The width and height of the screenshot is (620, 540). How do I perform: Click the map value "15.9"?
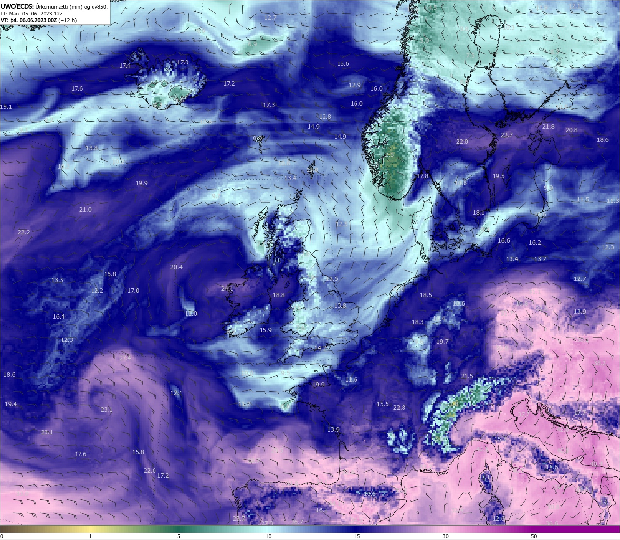(265, 330)
